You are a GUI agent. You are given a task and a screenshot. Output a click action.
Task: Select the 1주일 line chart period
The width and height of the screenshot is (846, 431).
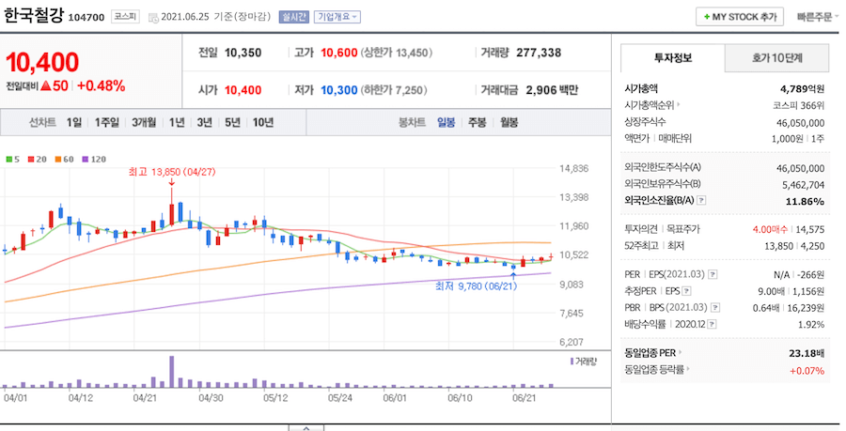(x=107, y=123)
